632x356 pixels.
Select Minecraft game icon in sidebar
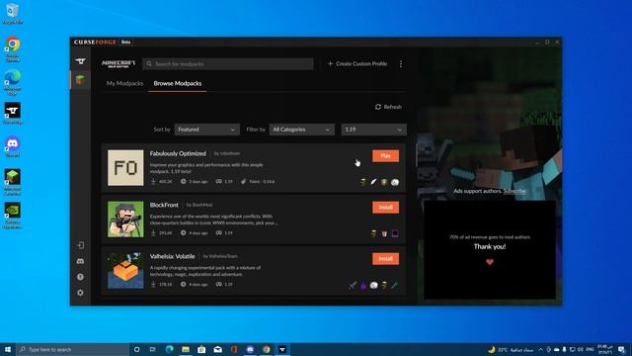click(80, 79)
